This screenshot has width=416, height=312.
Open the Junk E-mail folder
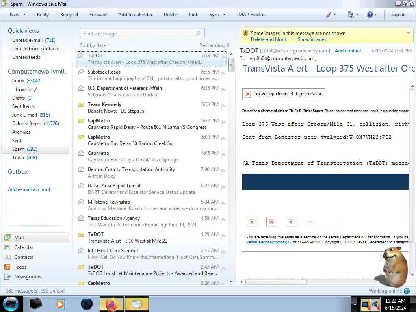(31, 115)
